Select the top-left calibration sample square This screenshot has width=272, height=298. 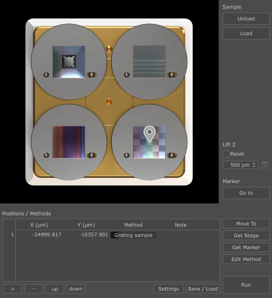69,62
